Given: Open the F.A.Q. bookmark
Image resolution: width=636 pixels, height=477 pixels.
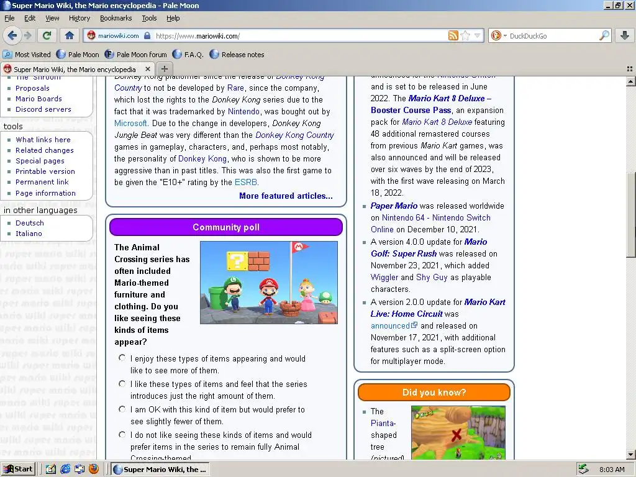Looking at the screenshot, I should pyautogui.click(x=188, y=55).
